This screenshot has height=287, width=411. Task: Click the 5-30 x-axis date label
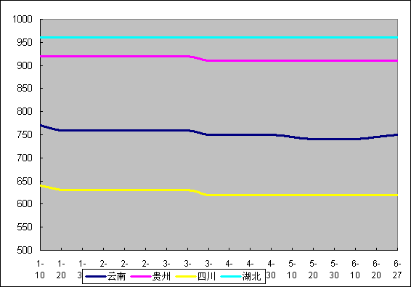coord(334,270)
